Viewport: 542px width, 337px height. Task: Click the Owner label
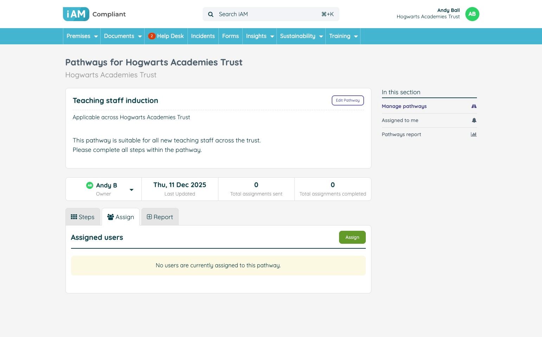pyautogui.click(x=103, y=194)
